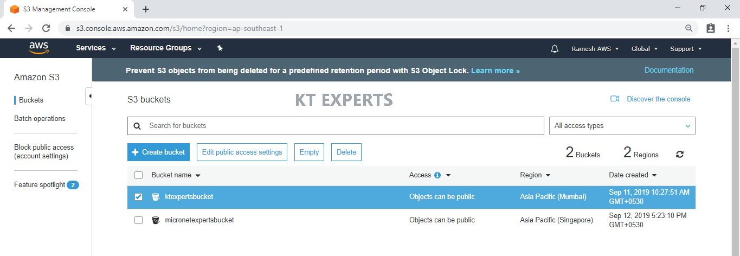The height and width of the screenshot is (256, 740).
Task: Click the browser address bar URL
Action: pyautogui.click(x=179, y=28)
